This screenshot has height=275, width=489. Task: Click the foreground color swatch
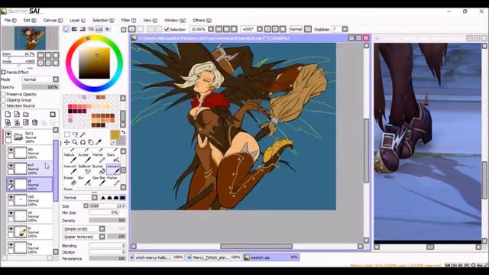click(x=115, y=135)
